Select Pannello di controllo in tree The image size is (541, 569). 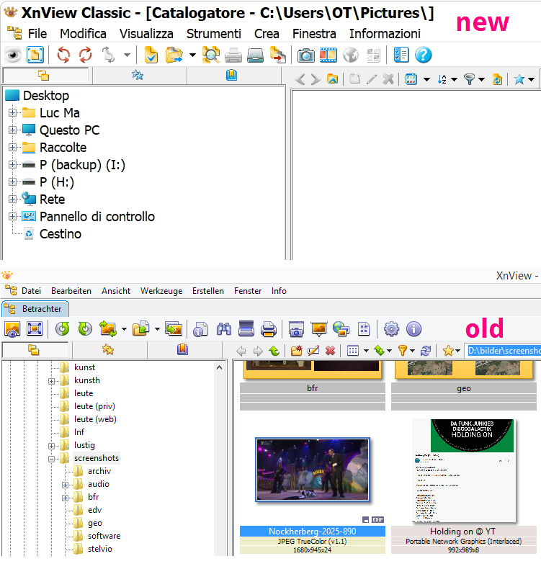tap(97, 217)
